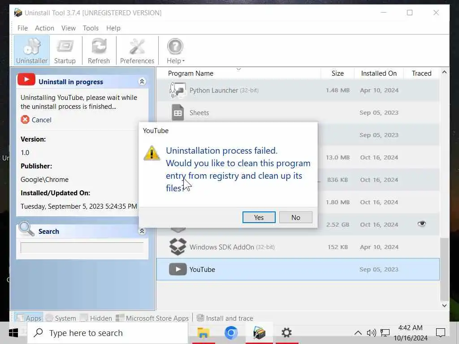Cancel the YouTube uninstall process
The image size is (459, 344).
(41, 120)
